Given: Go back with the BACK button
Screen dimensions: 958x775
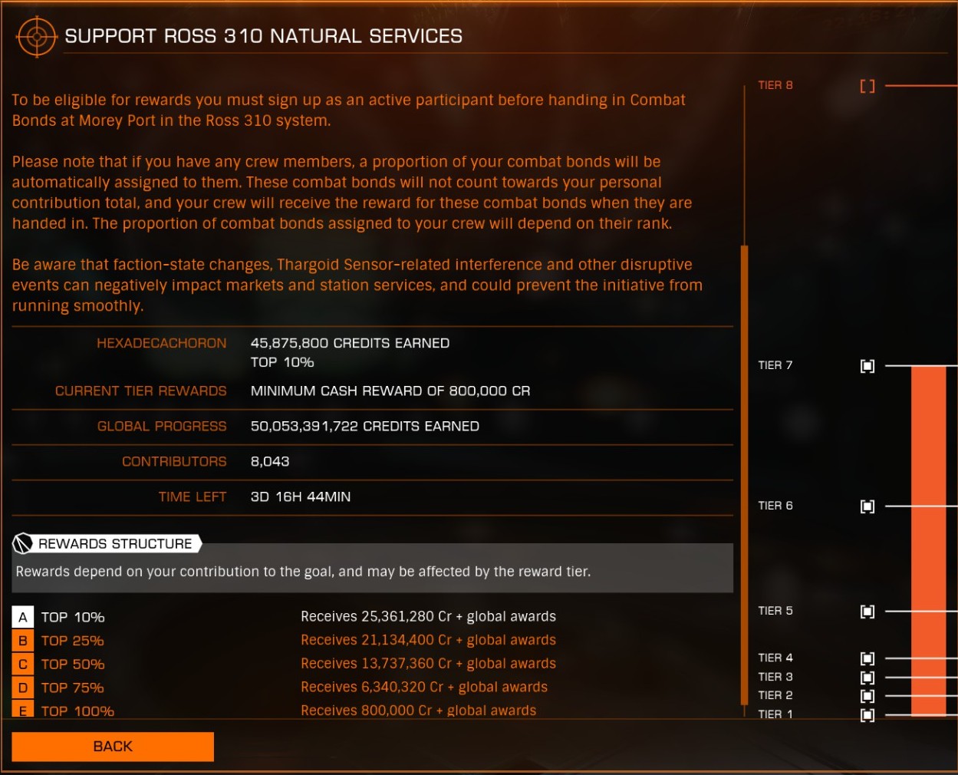Looking at the screenshot, I should [x=113, y=747].
